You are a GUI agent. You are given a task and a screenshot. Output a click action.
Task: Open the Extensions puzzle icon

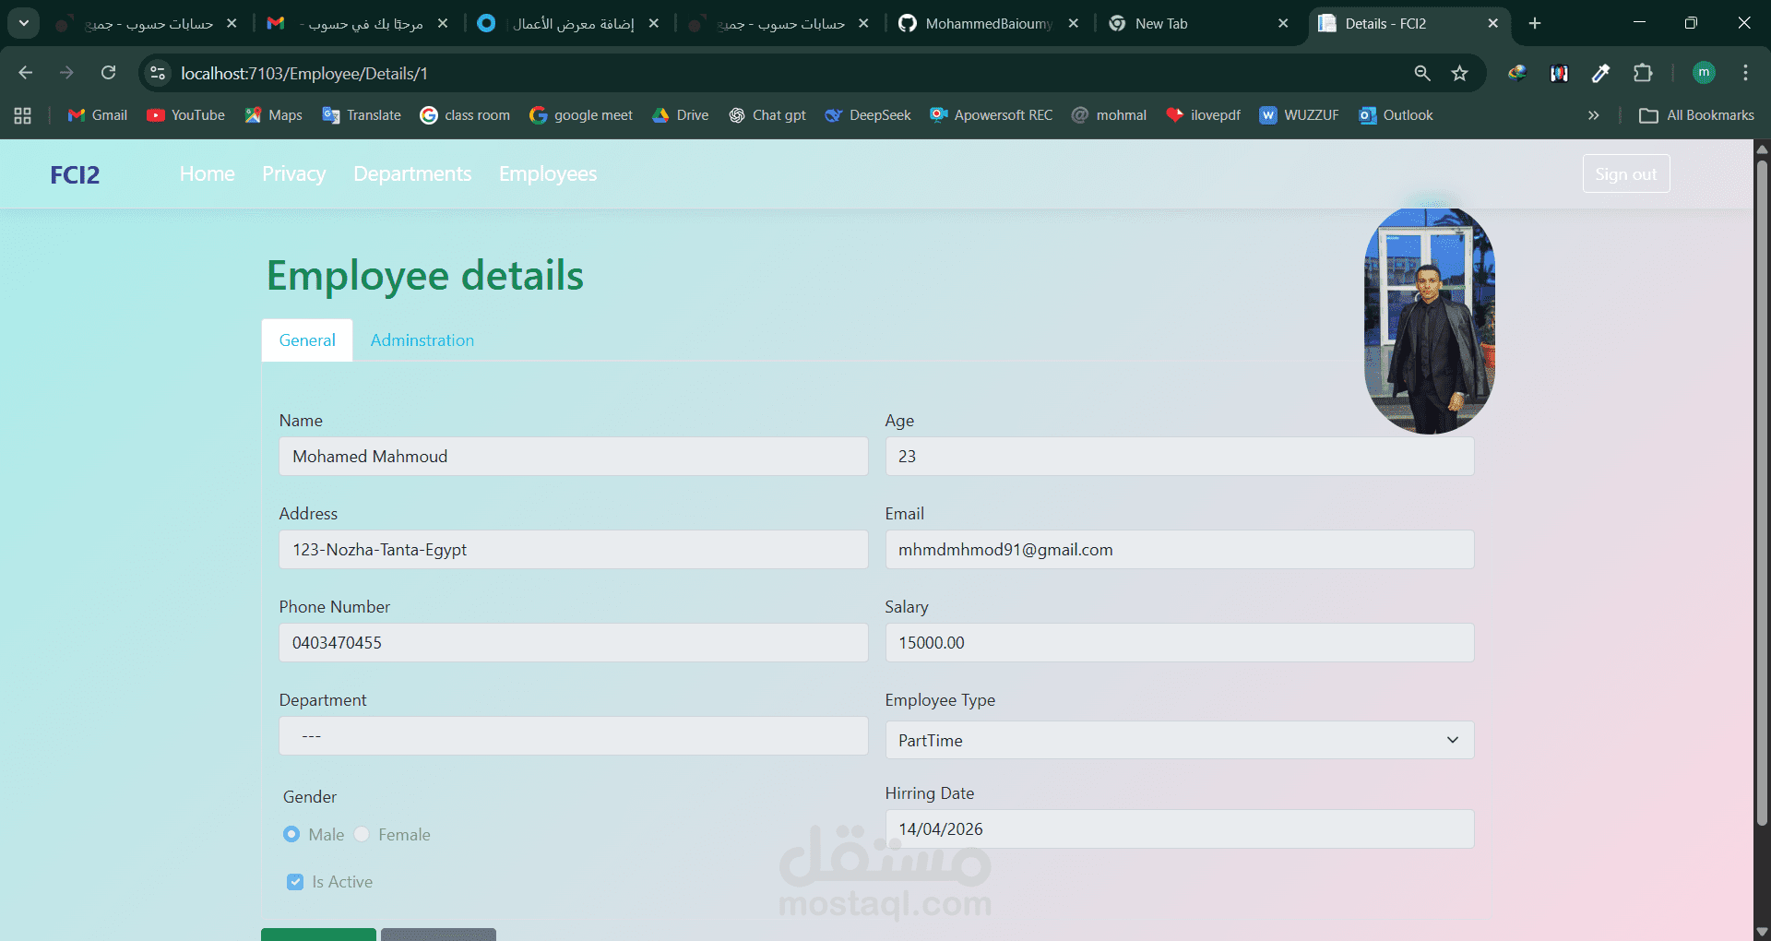point(1643,73)
